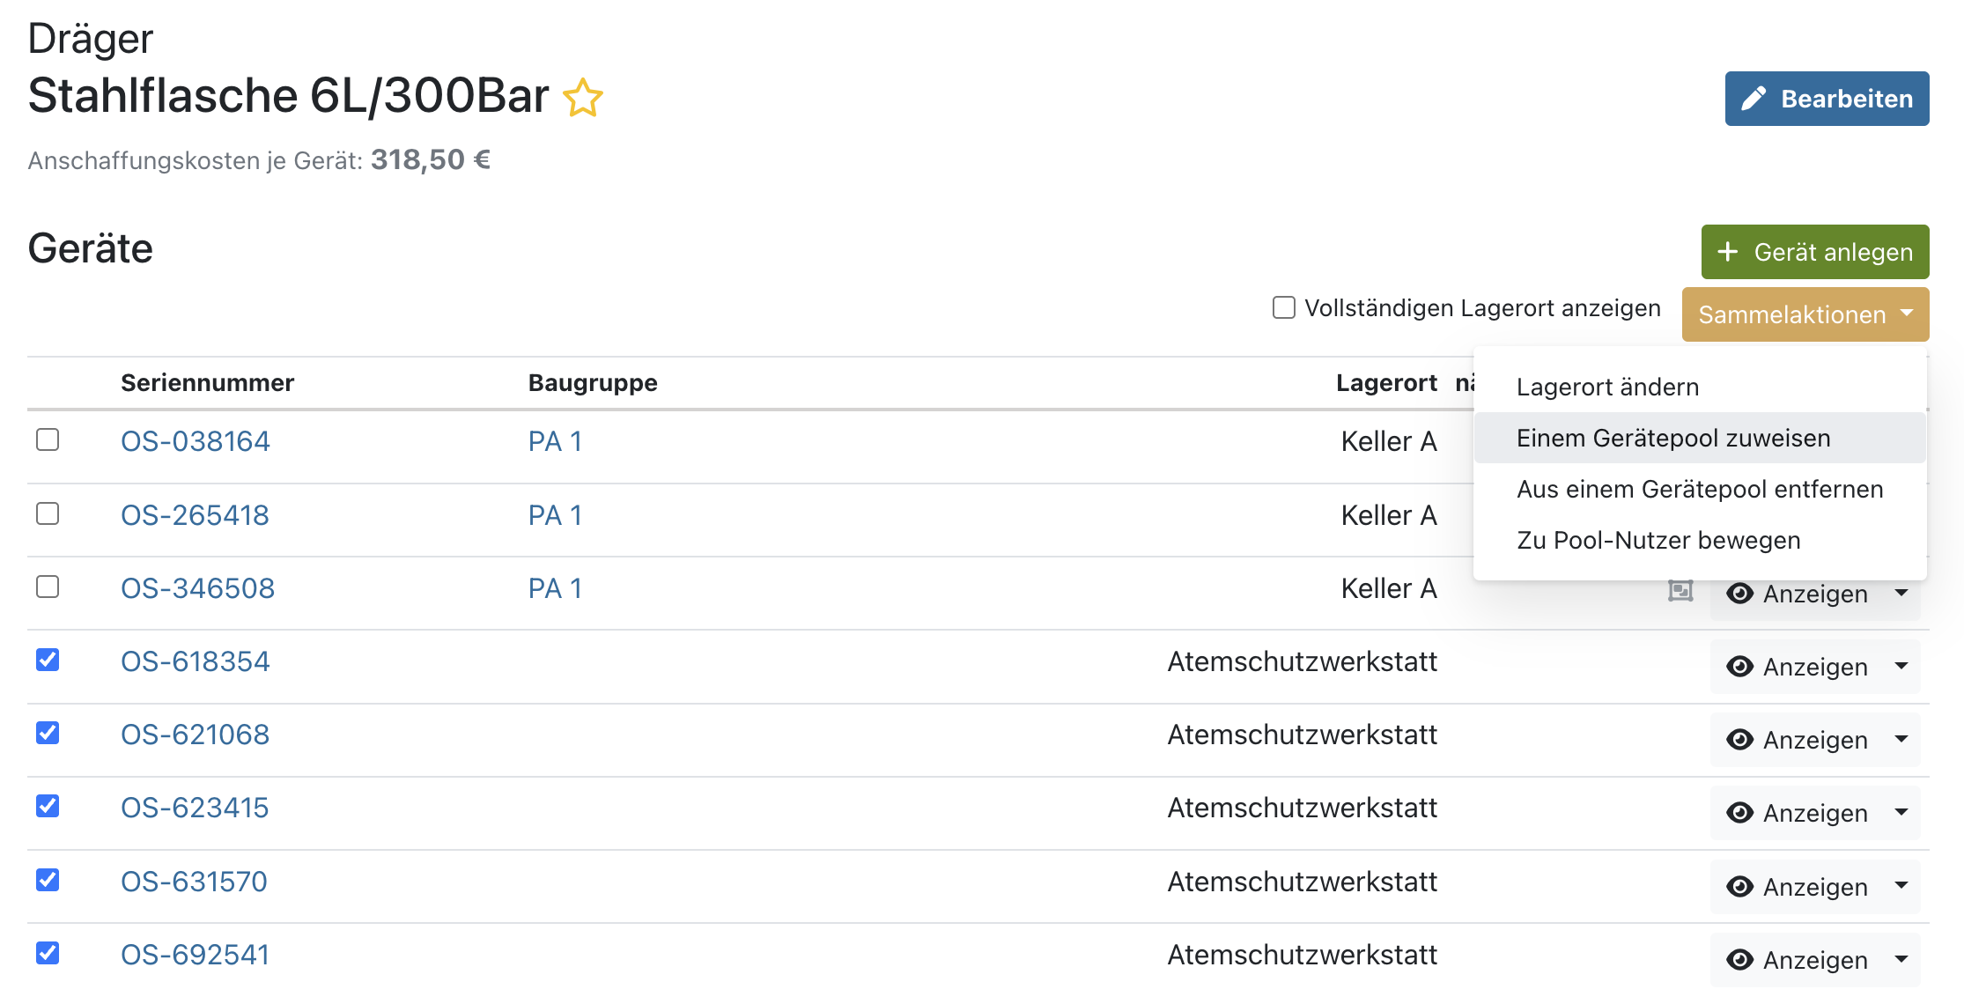Uncheck the box for OS-618354
1964x1004 pixels.
(x=48, y=660)
